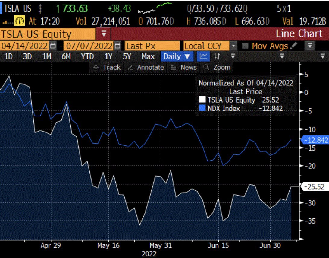This screenshot has height=258, width=329.
Task: Open dropdown arrow right of the pencil icon
Action: (310, 46)
